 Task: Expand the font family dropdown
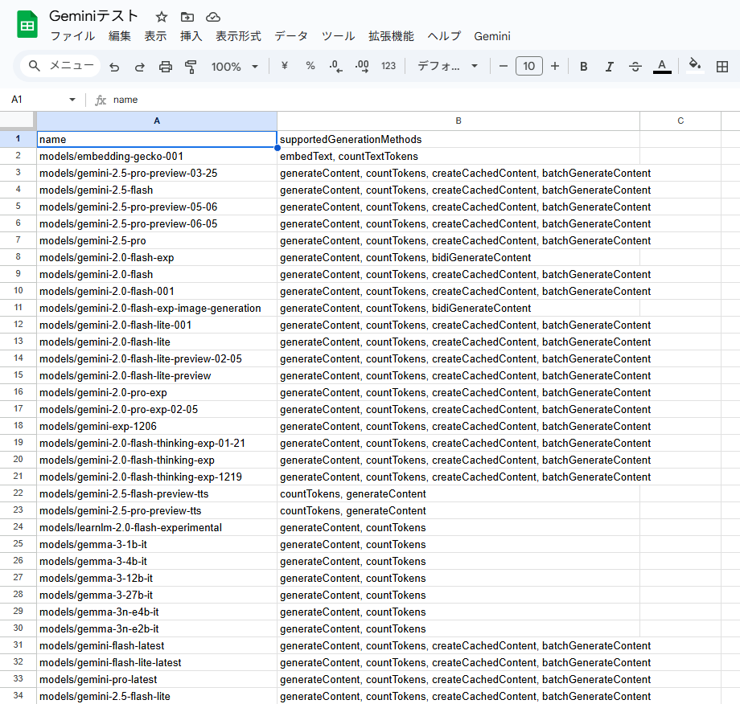click(x=448, y=67)
